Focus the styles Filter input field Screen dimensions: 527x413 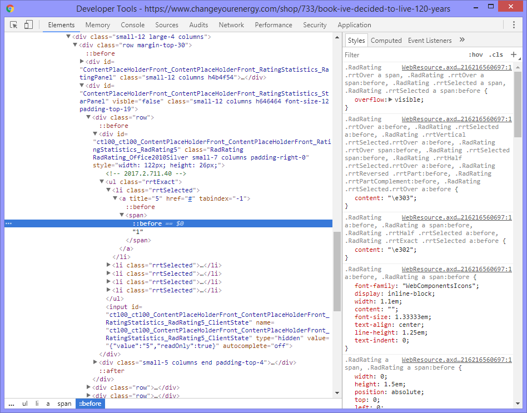[404, 55]
